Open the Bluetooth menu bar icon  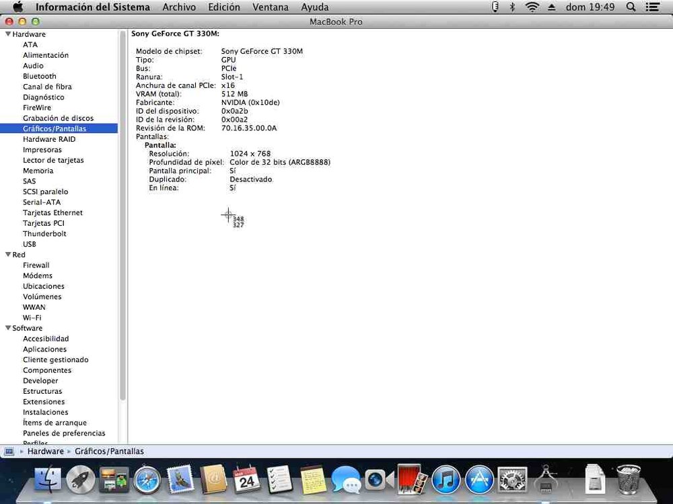point(512,7)
